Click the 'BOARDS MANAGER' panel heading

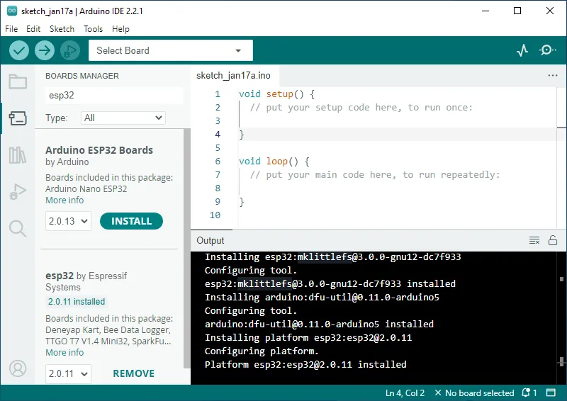82,76
